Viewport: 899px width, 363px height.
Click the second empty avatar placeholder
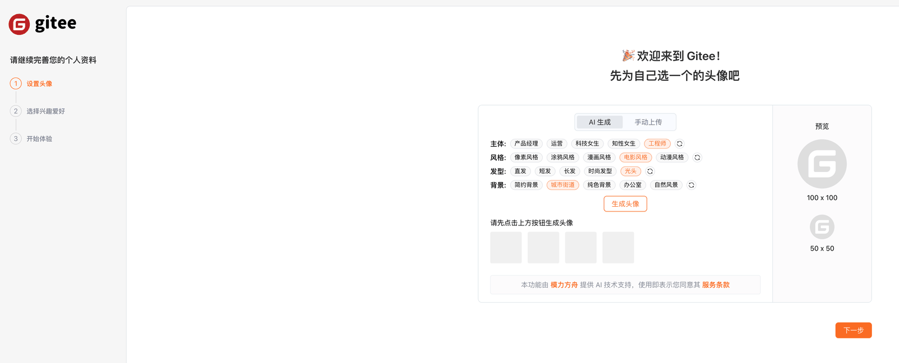(543, 248)
